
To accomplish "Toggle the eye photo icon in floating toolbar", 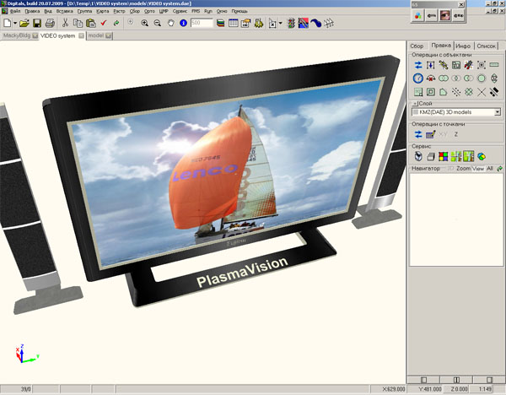I will coord(444,15).
